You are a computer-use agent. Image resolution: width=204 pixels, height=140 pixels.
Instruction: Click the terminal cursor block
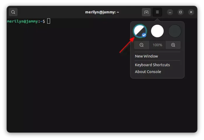(x=49, y=21)
